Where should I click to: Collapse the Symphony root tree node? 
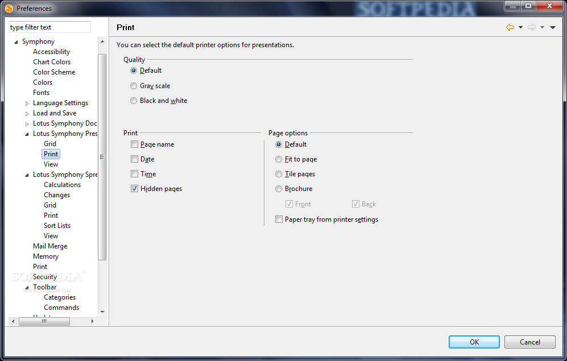(16, 42)
